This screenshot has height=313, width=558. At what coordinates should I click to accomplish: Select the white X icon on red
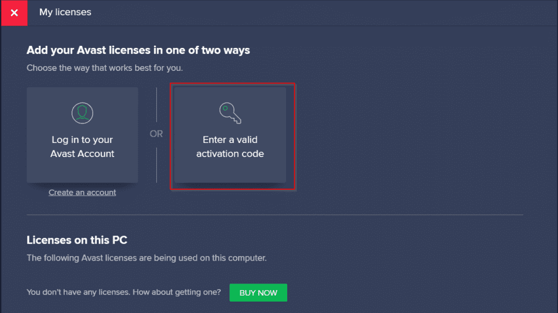[14, 13]
